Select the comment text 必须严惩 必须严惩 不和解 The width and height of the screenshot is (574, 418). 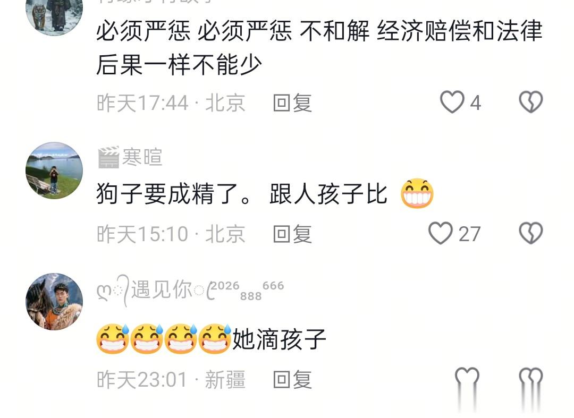[233, 31]
